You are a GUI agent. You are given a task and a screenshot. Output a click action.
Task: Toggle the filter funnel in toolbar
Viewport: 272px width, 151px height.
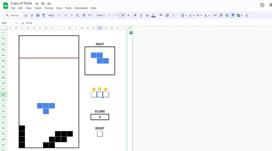[233, 15]
